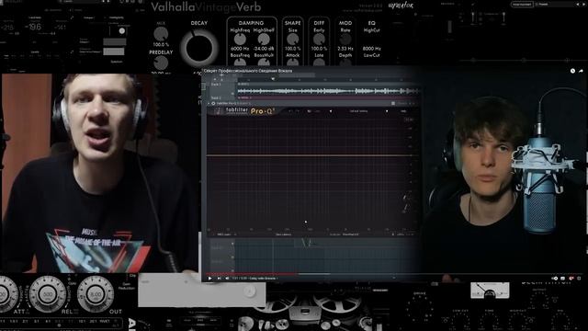Click the playlist playhead marker
588x331 pixels.
273,79
